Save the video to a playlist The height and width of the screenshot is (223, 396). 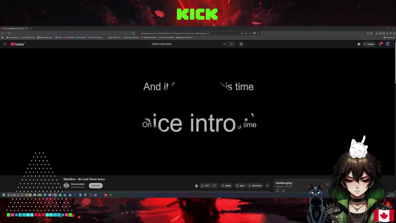(240, 186)
